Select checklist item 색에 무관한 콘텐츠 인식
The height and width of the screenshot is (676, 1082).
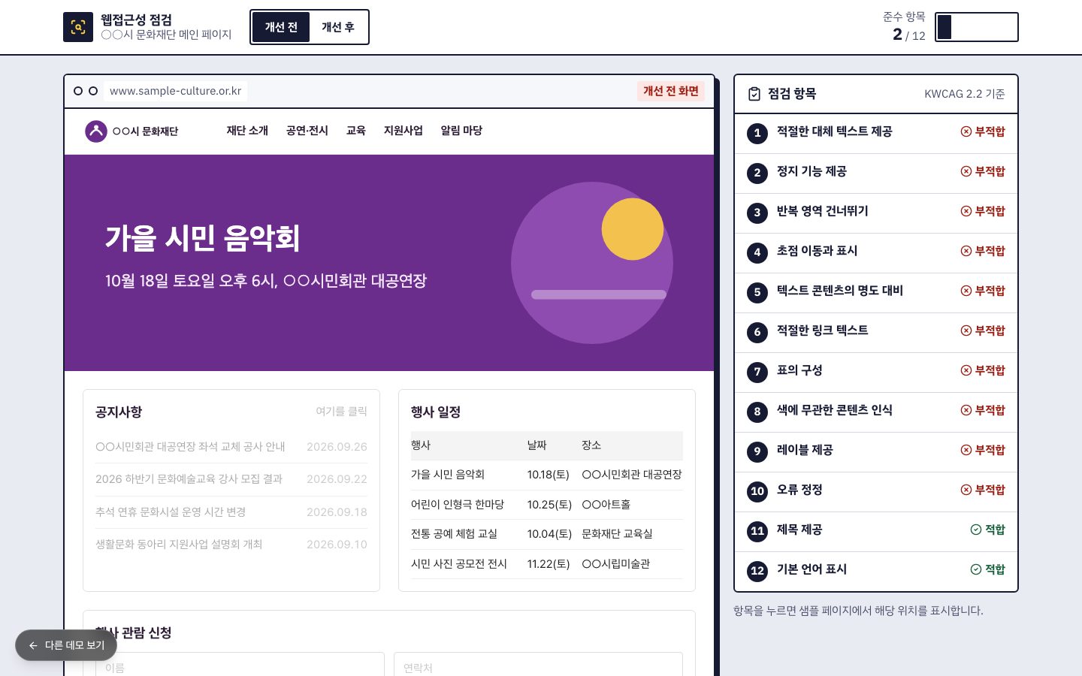pyautogui.click(x=876, y=412)
